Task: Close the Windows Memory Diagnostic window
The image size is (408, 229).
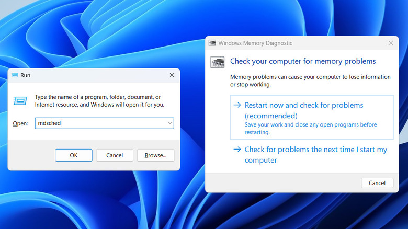Action: coord(391,43)
